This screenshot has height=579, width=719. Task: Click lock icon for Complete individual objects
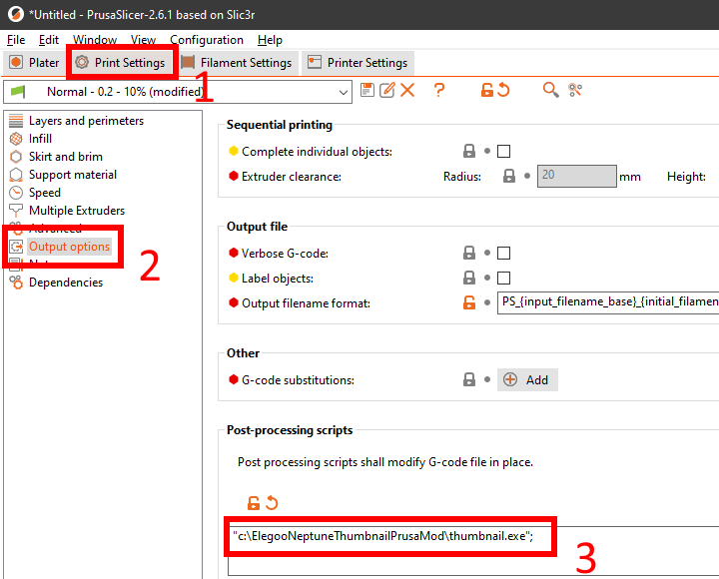pos(469,151)
